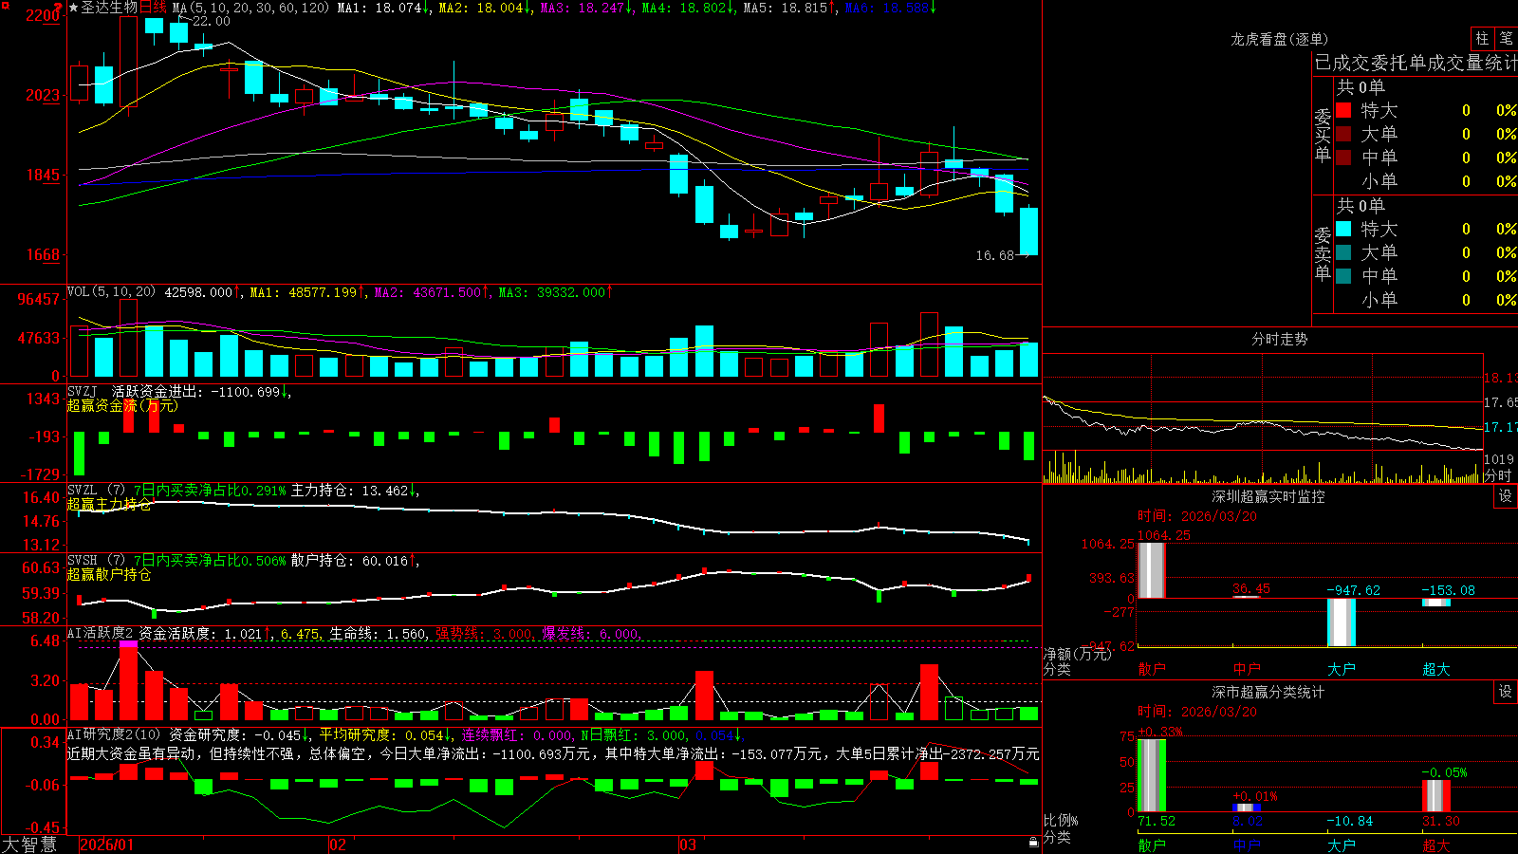Image resolution: width=1518 pixels, height=854 pixels.
Task: Click 超大 label in 深市超赢分类统计 chart
Action: click(x=1436, y=845)
